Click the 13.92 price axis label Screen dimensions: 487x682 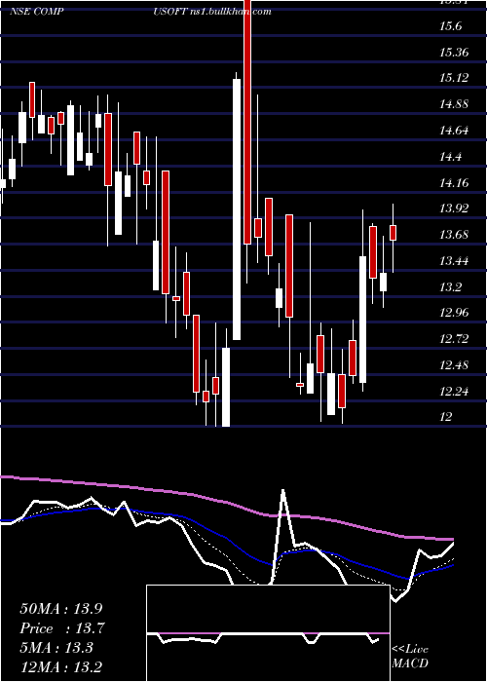[x=454, y=208]
